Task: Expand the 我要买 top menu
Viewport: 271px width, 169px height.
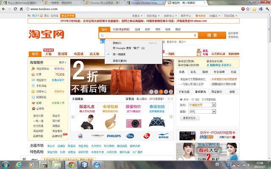Action: coord(137,16)
